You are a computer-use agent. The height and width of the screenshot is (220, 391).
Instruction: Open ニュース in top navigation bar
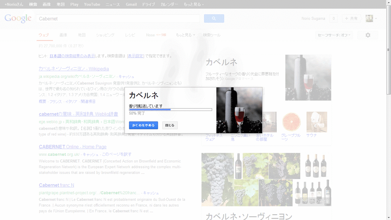(x=113, y=4)
